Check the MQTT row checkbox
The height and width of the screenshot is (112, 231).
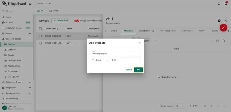40,43
